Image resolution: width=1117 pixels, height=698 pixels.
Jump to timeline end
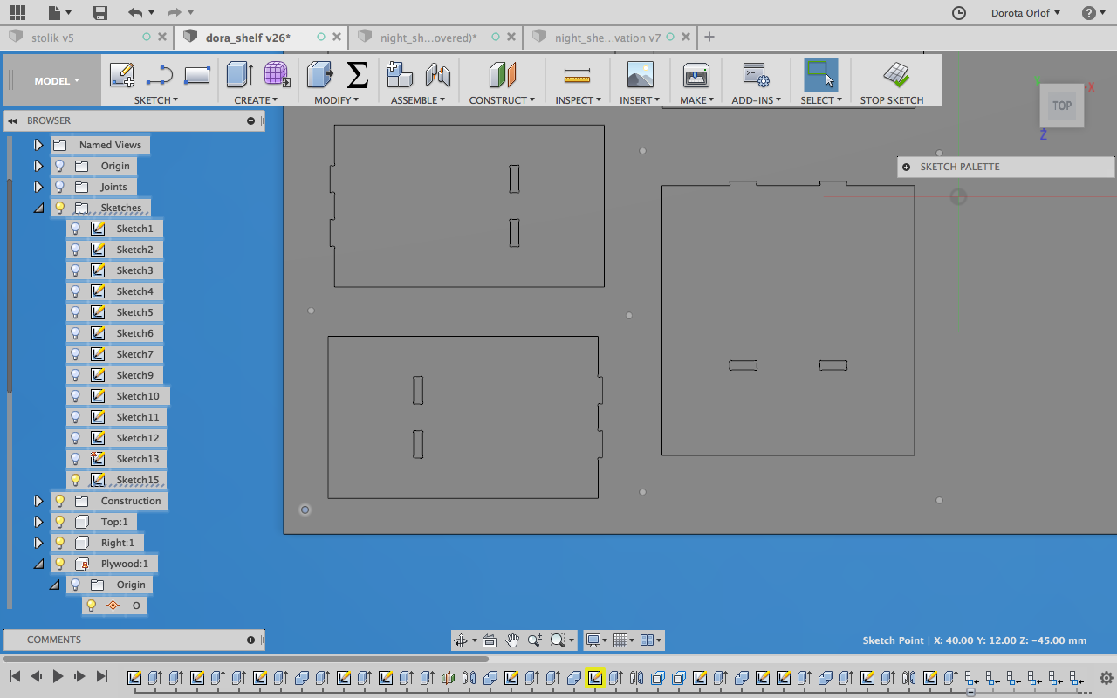click(102, 676)
